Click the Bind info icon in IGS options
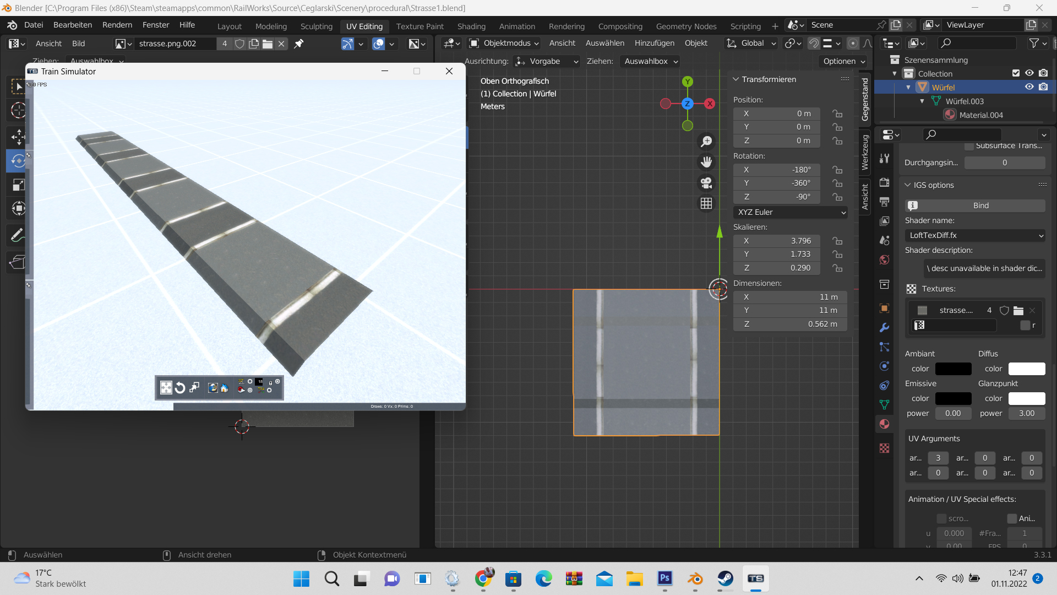This screenshot has width=1057, height=595. point(913,205)
